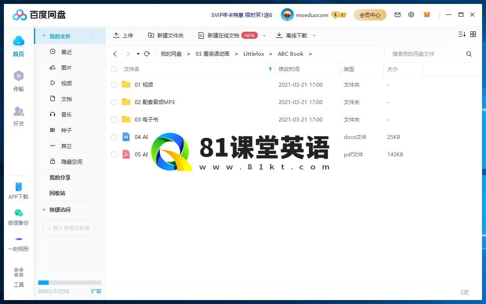Image resolution: width=486 pixels, height=304 pixels.
Task: Open the 01 视频 folder icon
Action: click(x=126, y=84)
